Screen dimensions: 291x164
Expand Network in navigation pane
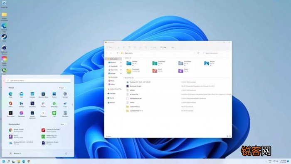[106, 102]
